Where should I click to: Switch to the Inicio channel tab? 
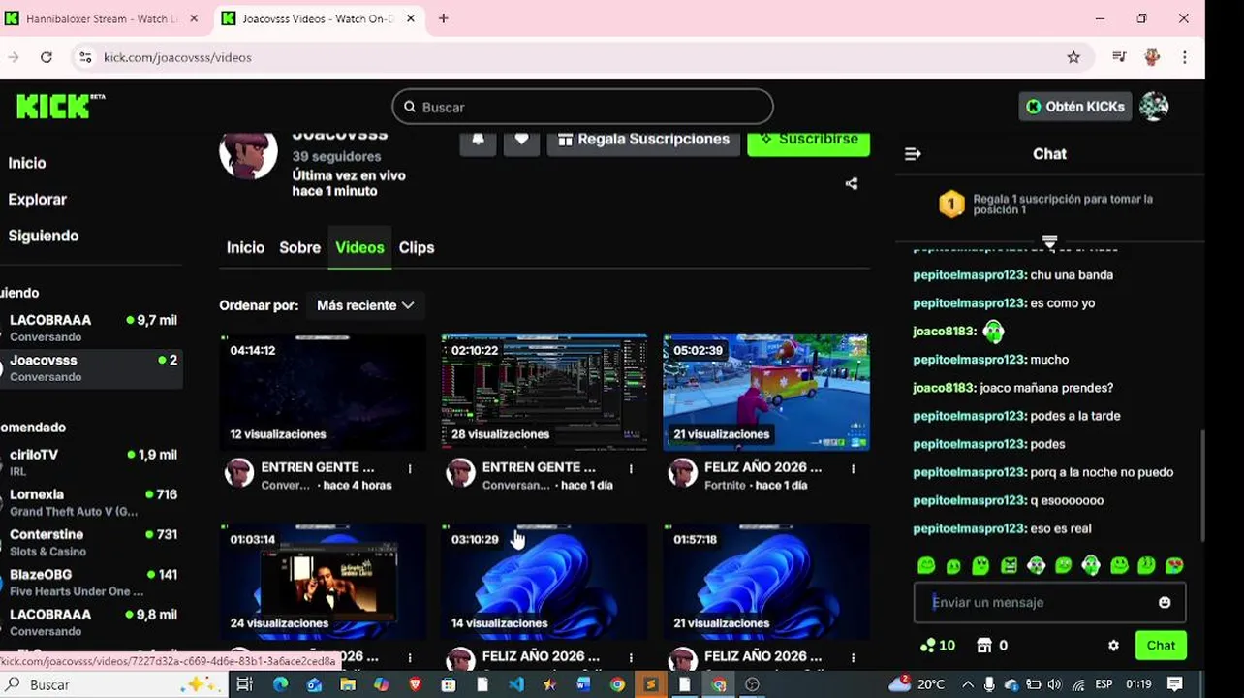click(245, 248)
